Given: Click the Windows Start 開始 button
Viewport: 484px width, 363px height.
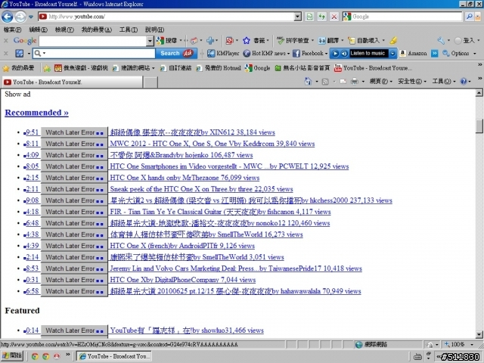Looking at the screenshot, I should (12, 356).
